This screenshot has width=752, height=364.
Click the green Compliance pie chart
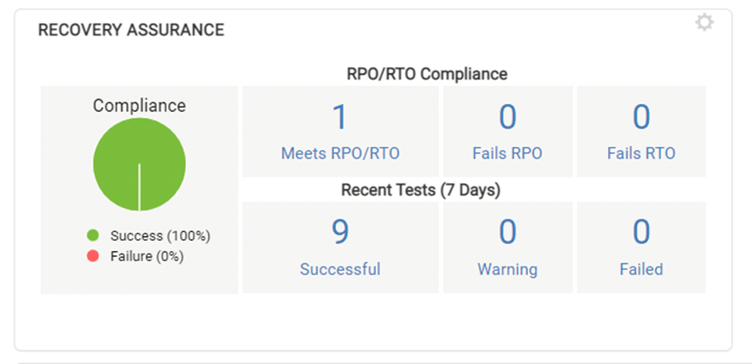click(x=139, y=165)
